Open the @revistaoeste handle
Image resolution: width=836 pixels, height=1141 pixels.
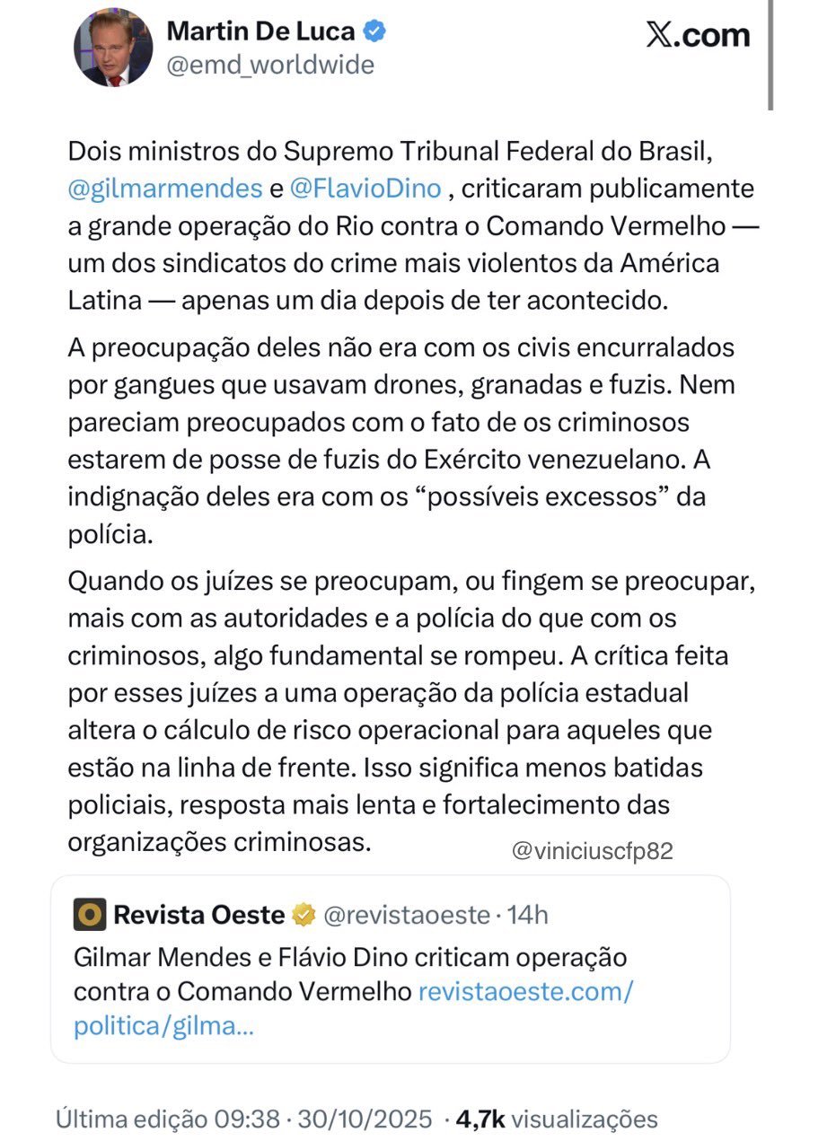pyautogui.click(x=405, y=915)
